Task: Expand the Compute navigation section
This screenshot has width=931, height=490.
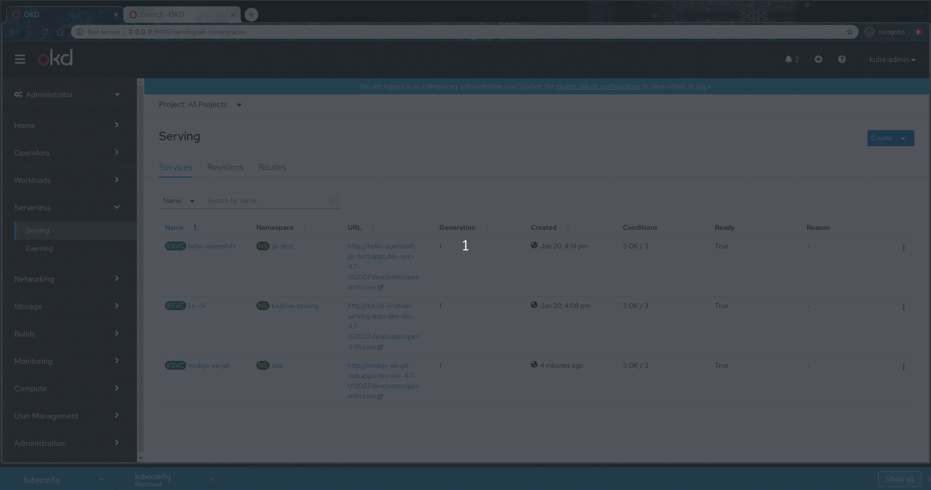Action: point(68,388)
